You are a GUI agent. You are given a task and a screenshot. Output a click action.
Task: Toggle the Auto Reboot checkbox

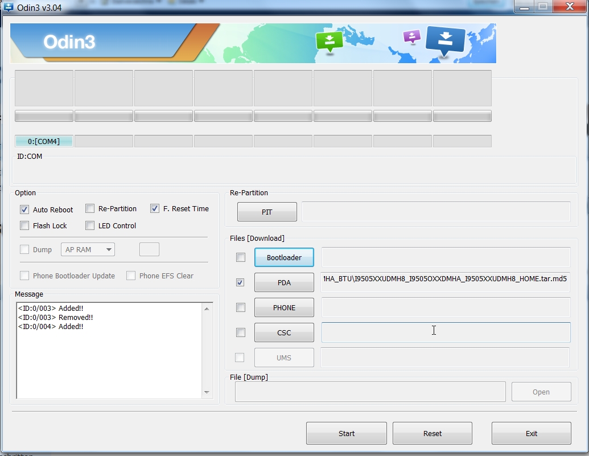[x=24, y=209]
